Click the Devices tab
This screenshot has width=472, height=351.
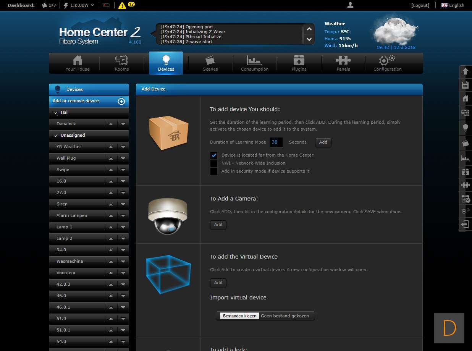point(166,63)
